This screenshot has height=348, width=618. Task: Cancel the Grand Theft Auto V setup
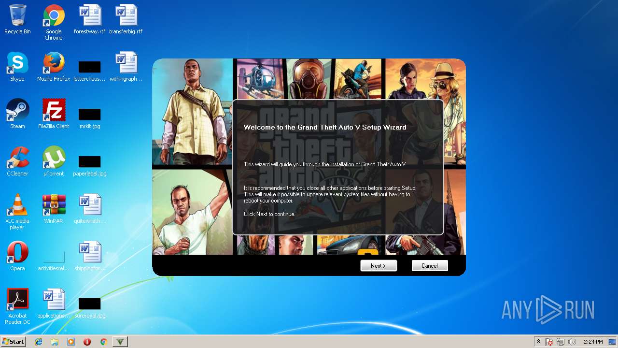[430, 266]
